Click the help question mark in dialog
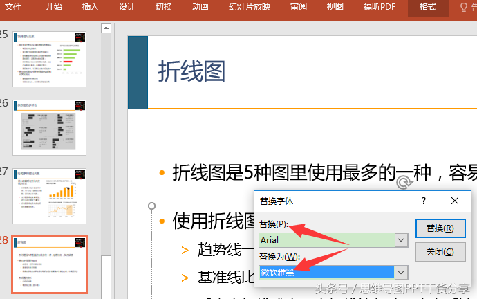 click(424, 201)
